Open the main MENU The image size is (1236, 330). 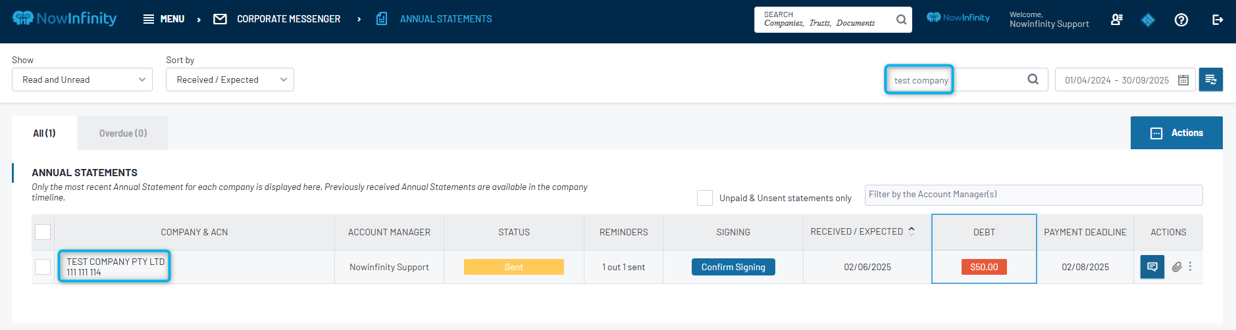(x=164, y=19)
